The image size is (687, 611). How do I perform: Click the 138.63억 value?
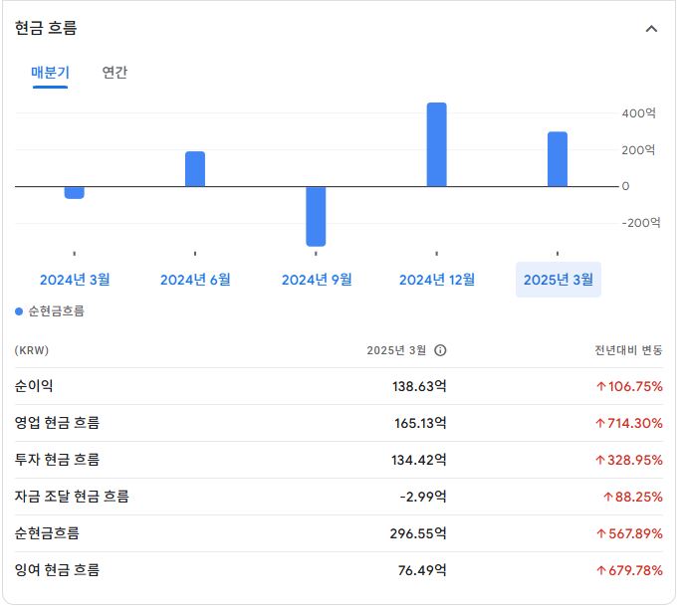tap(419, 386)
